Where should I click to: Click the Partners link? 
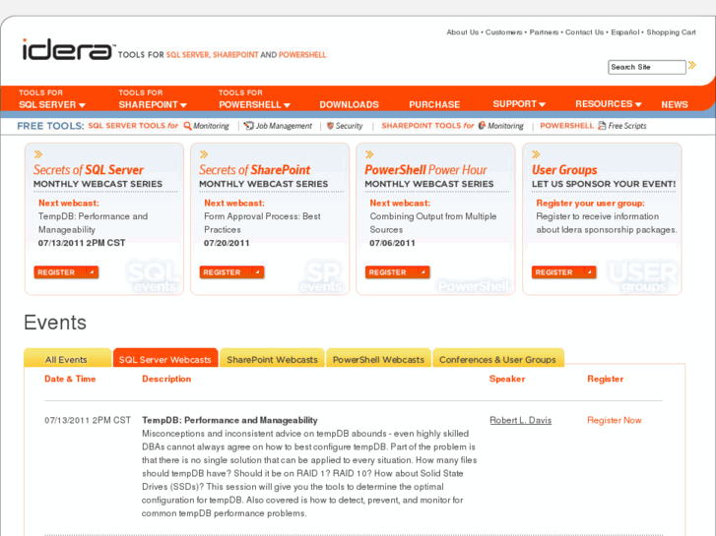(544, 32)
